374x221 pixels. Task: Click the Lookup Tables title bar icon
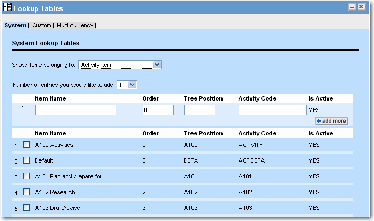click(x=7, y=7)
